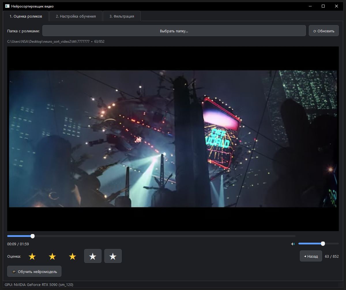
Task: Go back with the 'Назад' button
Action: (x=311, y=256)
